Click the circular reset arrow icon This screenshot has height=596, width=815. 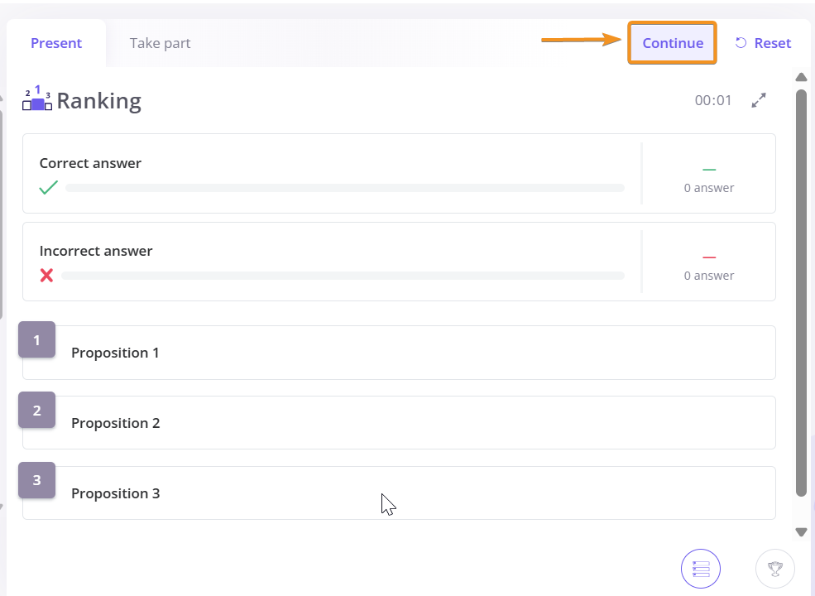pos(741,43)
